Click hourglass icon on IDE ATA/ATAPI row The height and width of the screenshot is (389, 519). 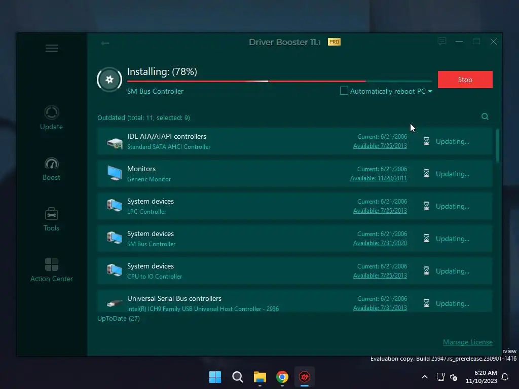426,141
